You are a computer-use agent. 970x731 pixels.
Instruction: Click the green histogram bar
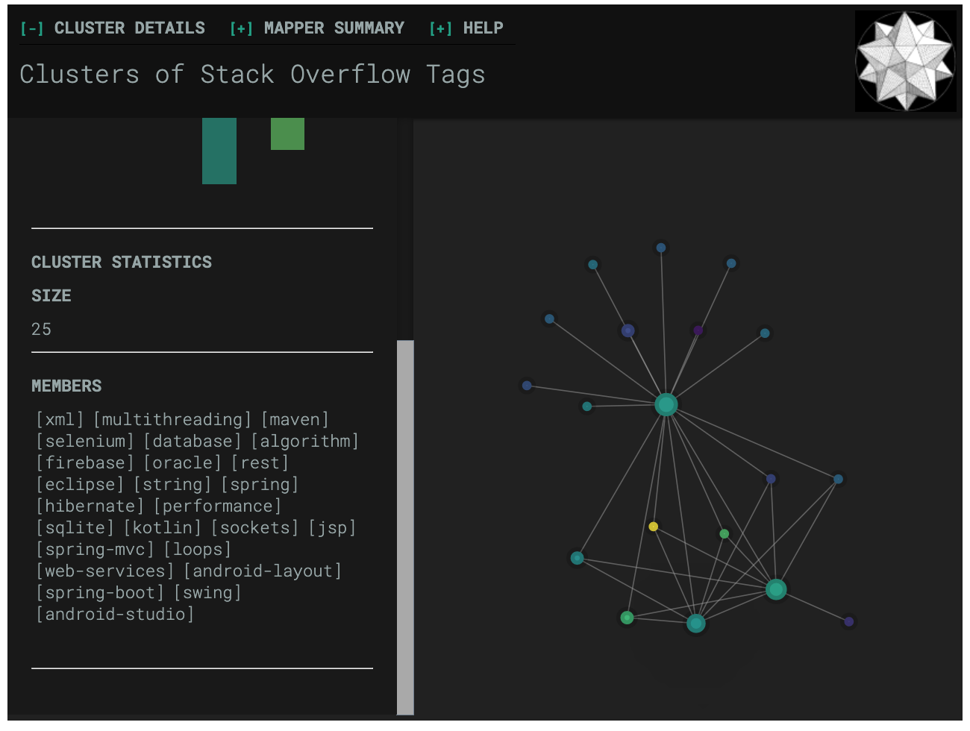[x=287, y=134]
